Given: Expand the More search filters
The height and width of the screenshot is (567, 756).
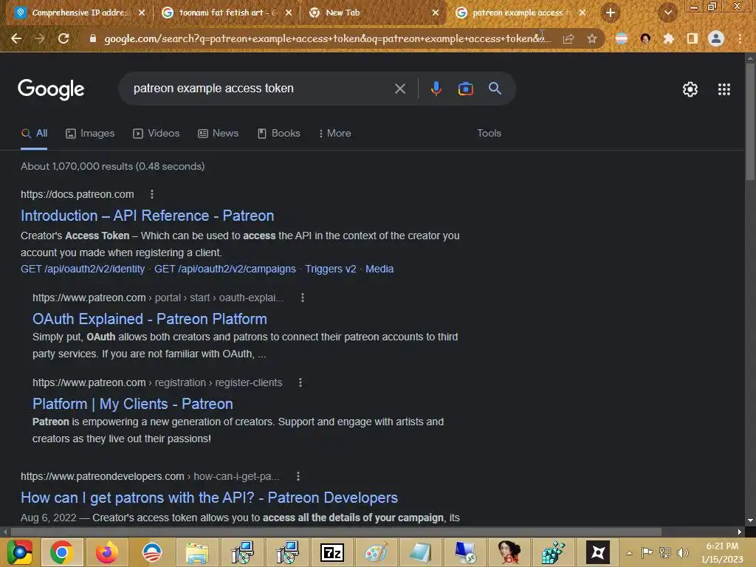Looking at the screenshot, I should [334, 134].
